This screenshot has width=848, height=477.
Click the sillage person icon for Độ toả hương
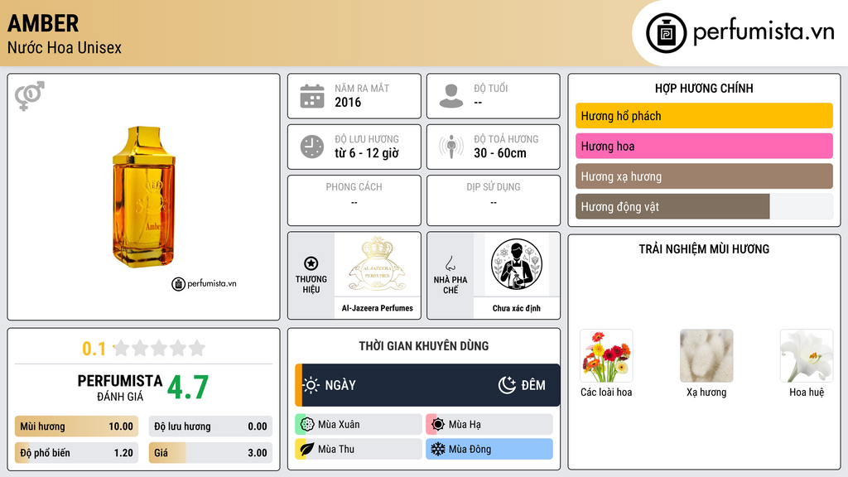tap(451, 147)
